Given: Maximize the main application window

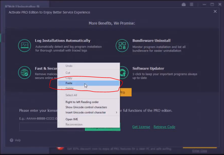Looking at the screenshot, I should pyautogui.click(x=212, y=4).
